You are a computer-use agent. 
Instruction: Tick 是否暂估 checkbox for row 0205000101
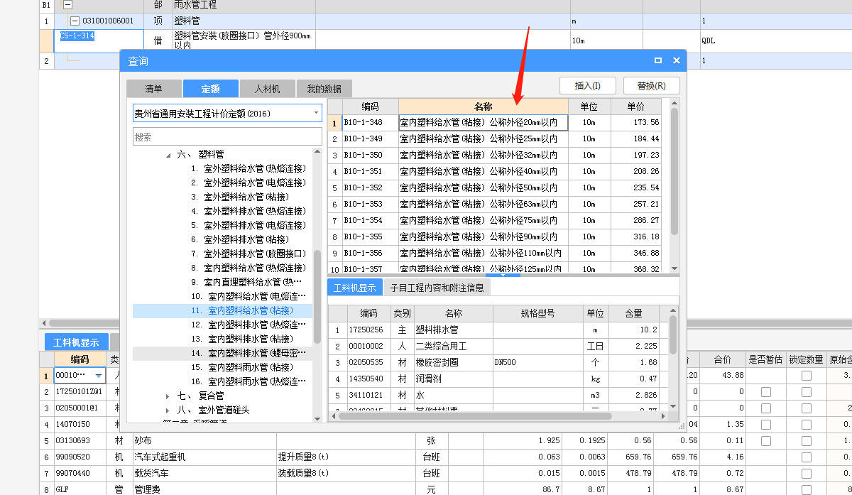tap(766, 408)
